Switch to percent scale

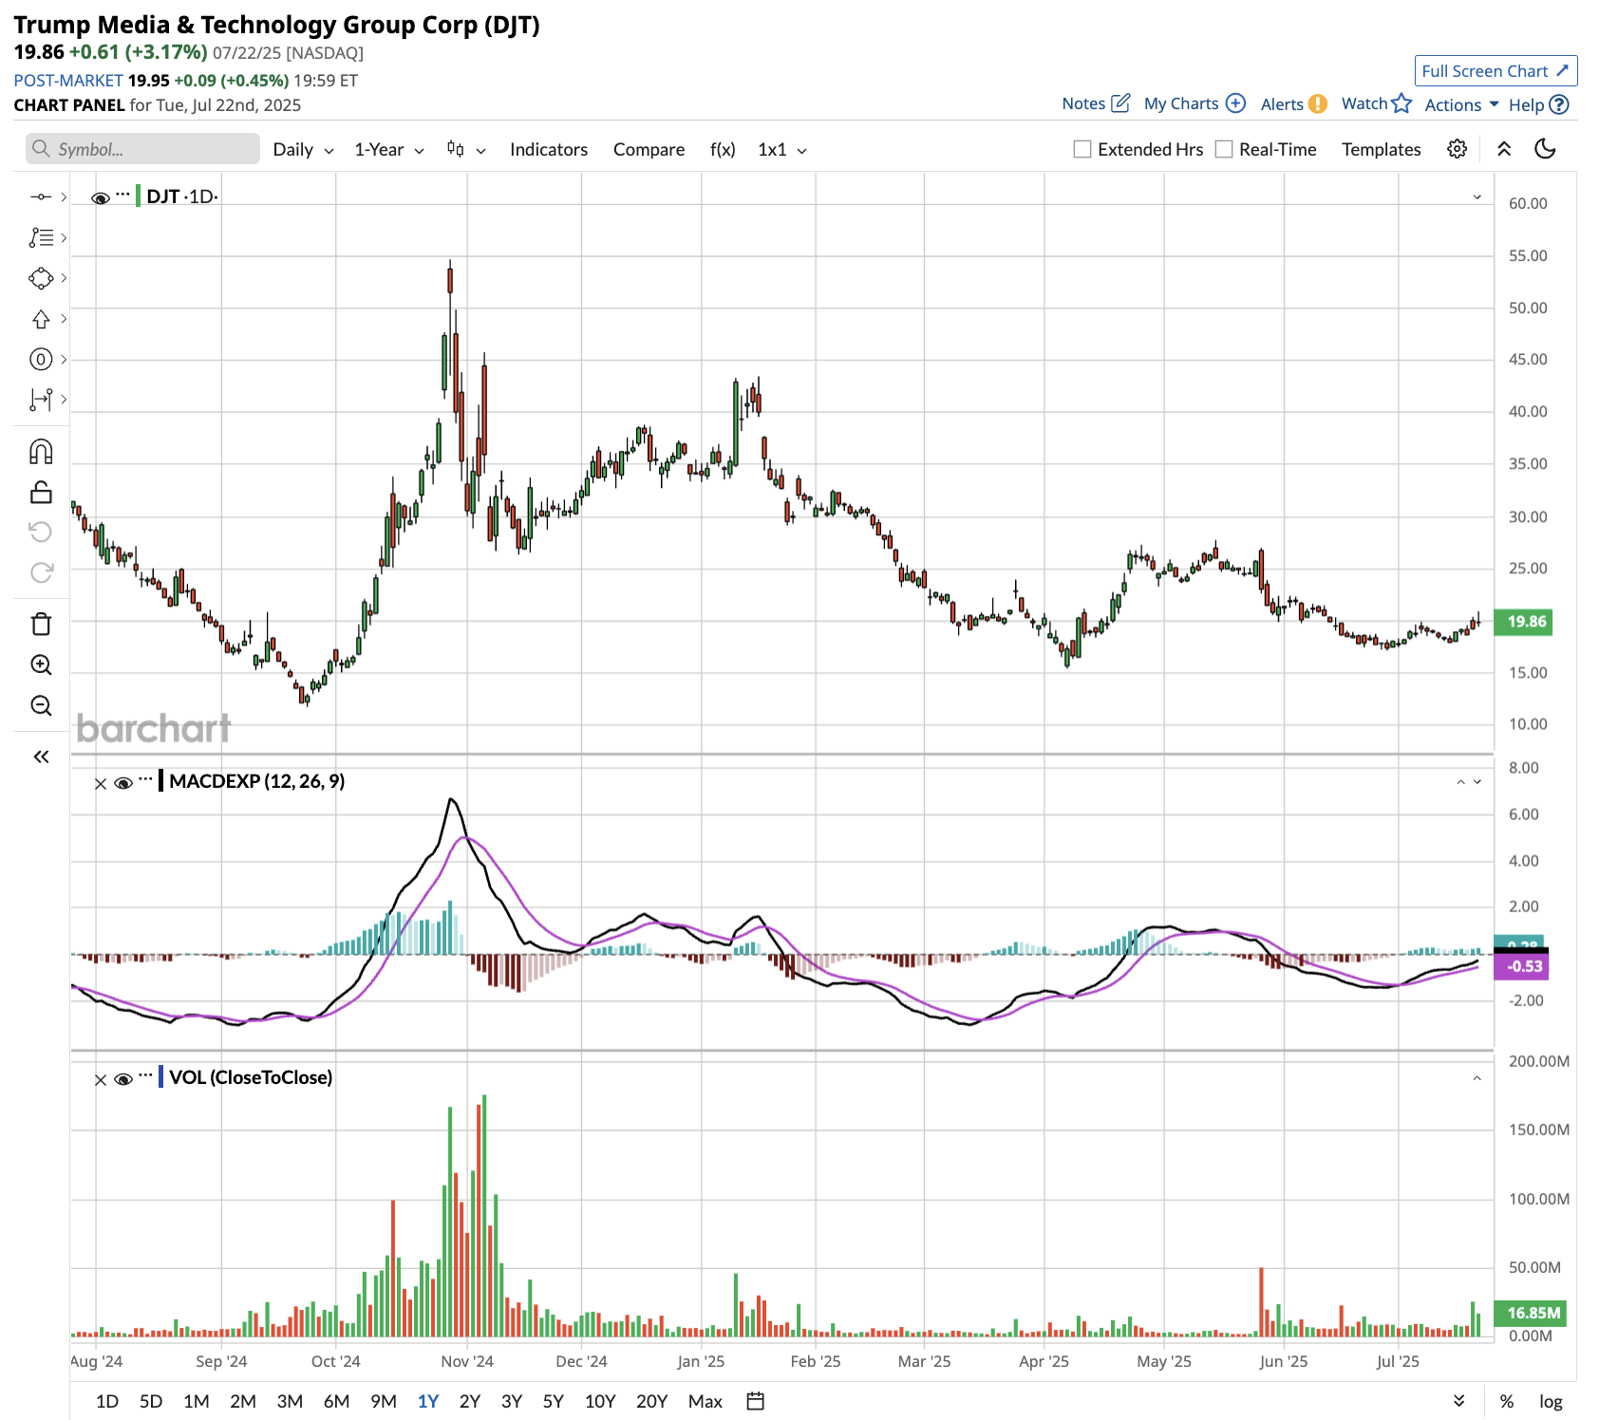[x=1506, y=1401]
